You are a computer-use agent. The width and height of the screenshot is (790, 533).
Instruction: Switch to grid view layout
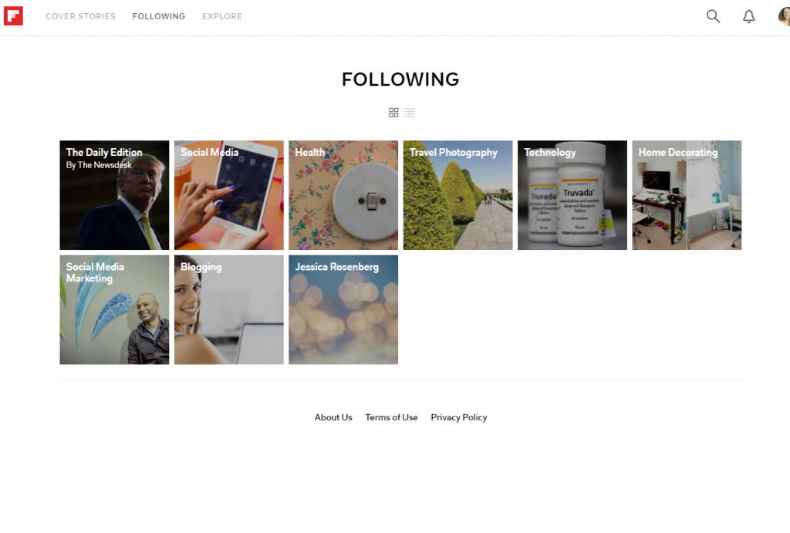coord(393,113)
